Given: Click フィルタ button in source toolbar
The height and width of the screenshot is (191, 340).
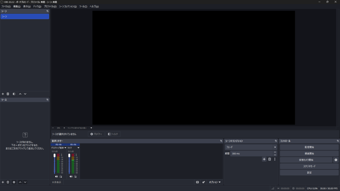Looking at the screenshot, I should click(x=113, y=134).
